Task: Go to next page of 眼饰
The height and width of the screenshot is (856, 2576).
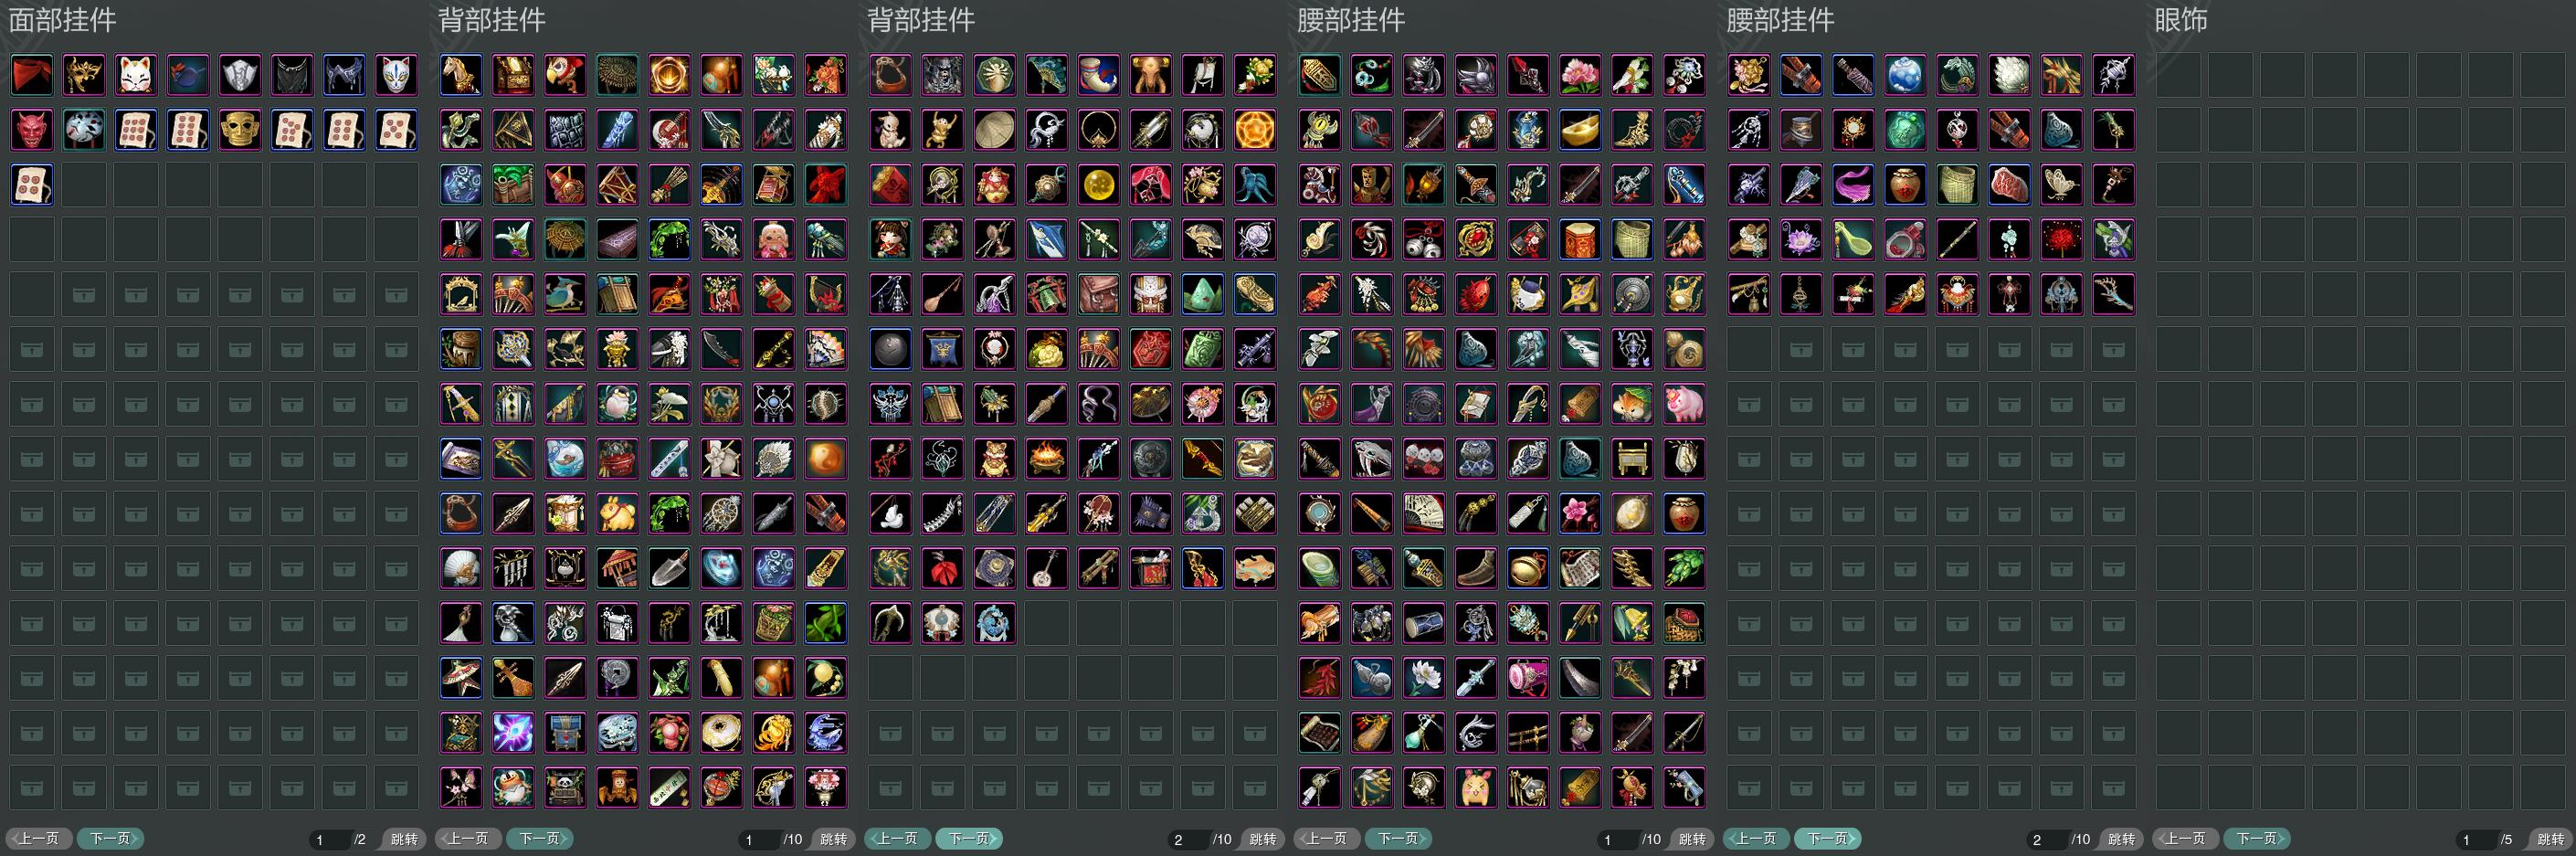Action: pyautogui.click(x=2257, y=839)
